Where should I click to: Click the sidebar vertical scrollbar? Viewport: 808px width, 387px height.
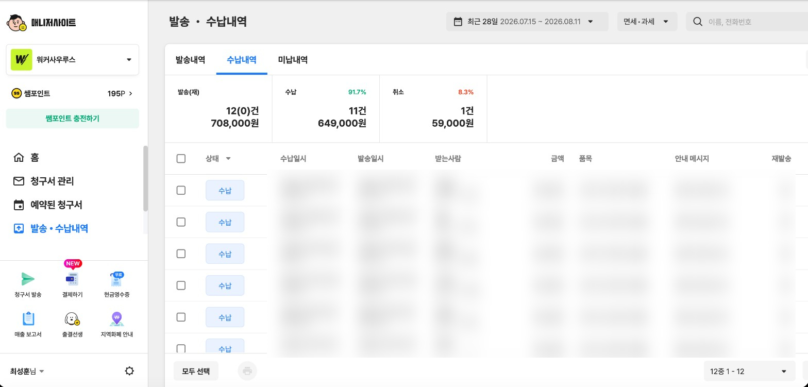click(x=145, y=178)
